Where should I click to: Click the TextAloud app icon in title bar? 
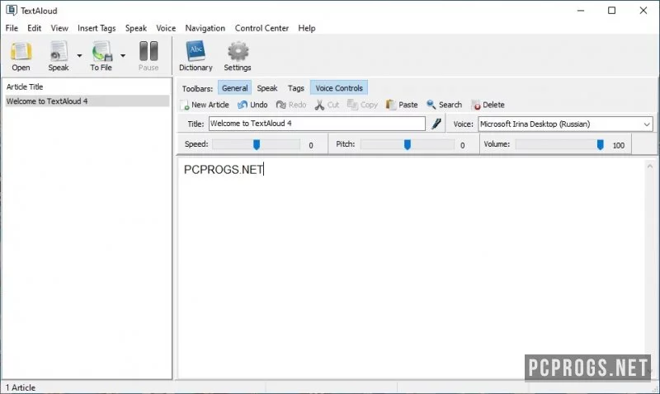click(12, 10)
